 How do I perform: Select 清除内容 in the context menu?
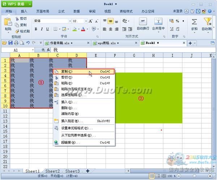[84, 114]
